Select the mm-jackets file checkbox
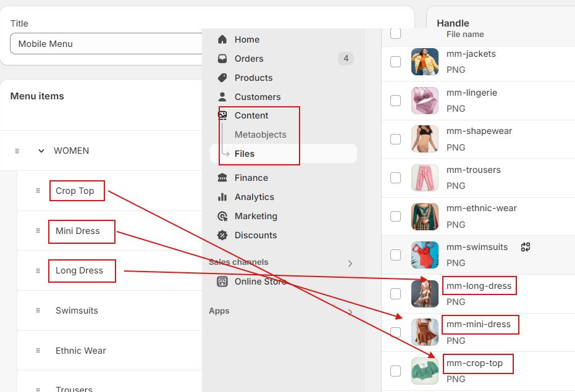575x392 pixels. (395, 62)
